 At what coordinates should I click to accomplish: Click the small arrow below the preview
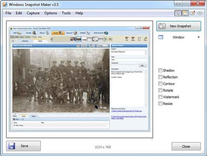(152, 140)
